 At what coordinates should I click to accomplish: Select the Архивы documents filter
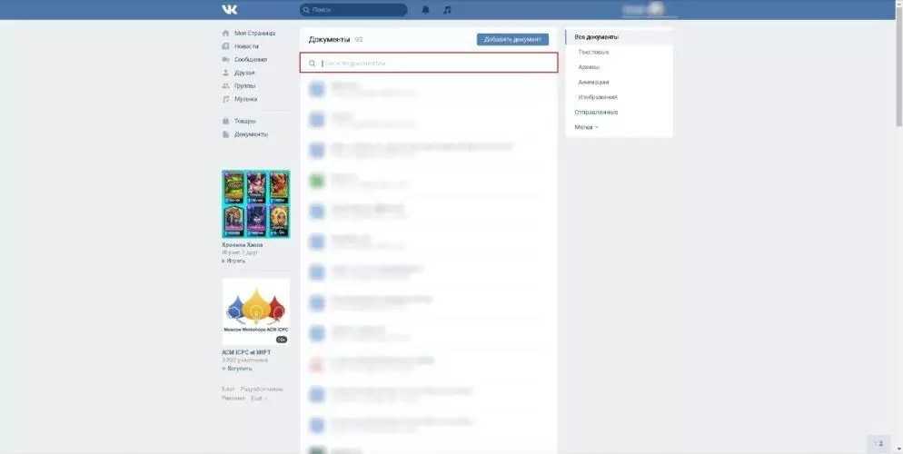(x=589, y=67)
